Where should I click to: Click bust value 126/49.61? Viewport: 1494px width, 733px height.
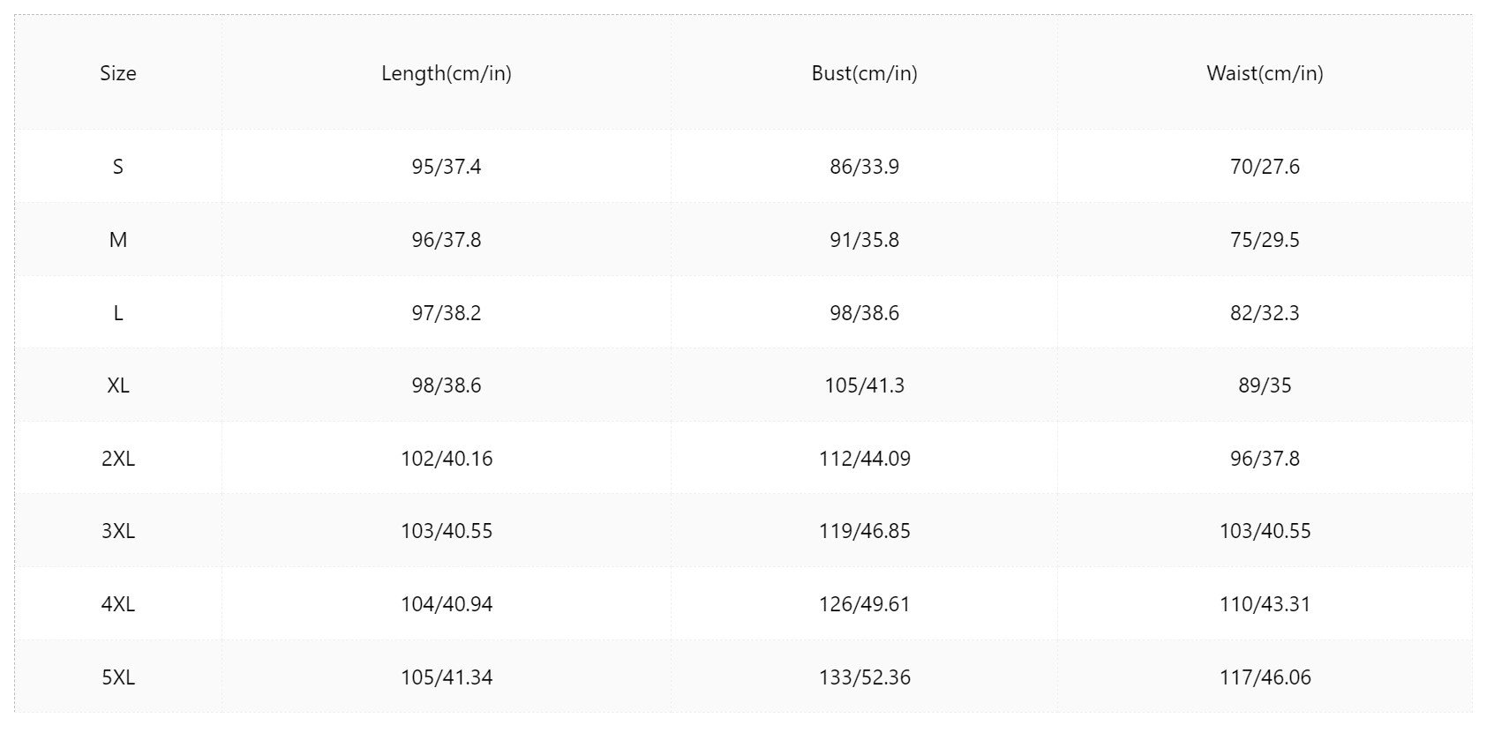tap(865, 604)
